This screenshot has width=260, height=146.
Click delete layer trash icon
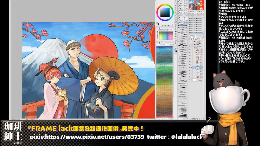(203, 119)
